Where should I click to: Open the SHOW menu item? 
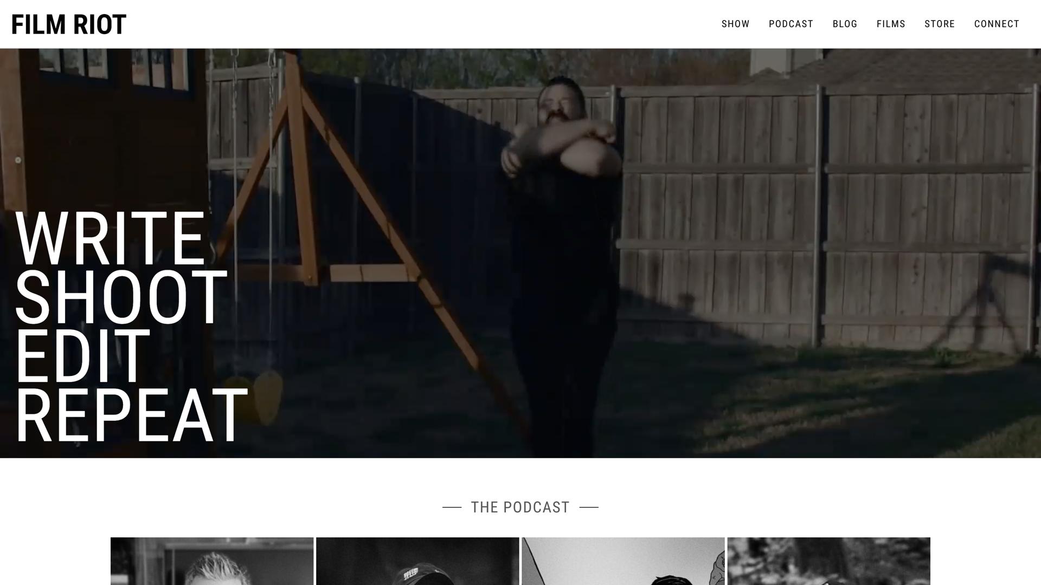click(x=735, y=24)
